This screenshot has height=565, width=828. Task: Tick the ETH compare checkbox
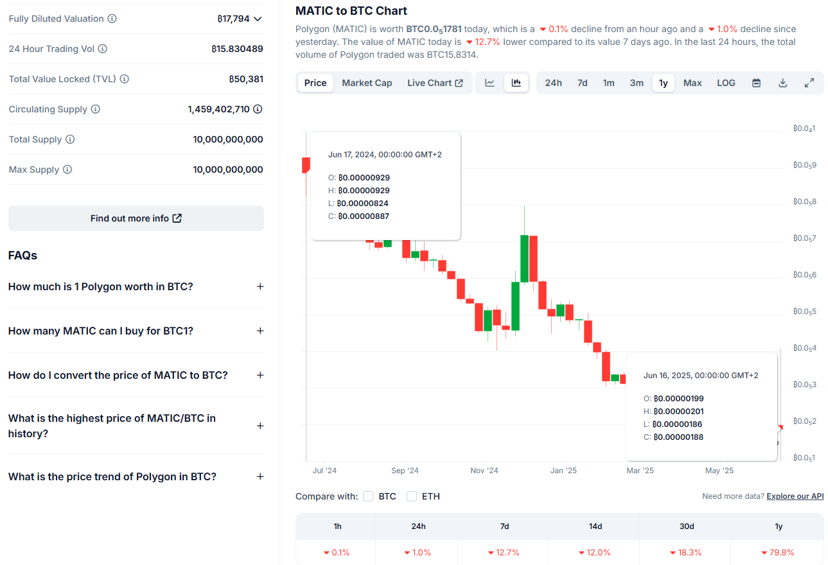pyautogui.click(x=412, y=496)
